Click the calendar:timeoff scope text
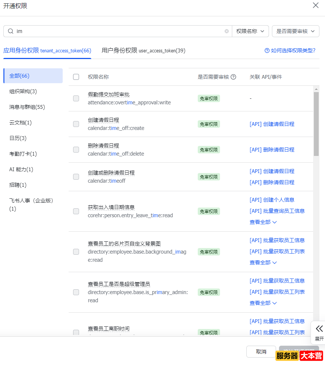The height and width of the screenshot is (365, 325). click(106, 181)
